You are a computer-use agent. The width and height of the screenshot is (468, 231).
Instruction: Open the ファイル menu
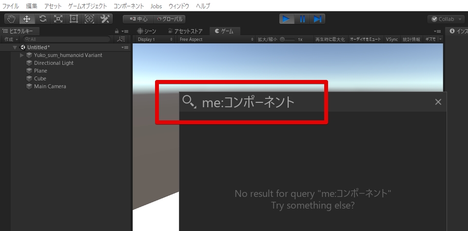click(10, 6)
